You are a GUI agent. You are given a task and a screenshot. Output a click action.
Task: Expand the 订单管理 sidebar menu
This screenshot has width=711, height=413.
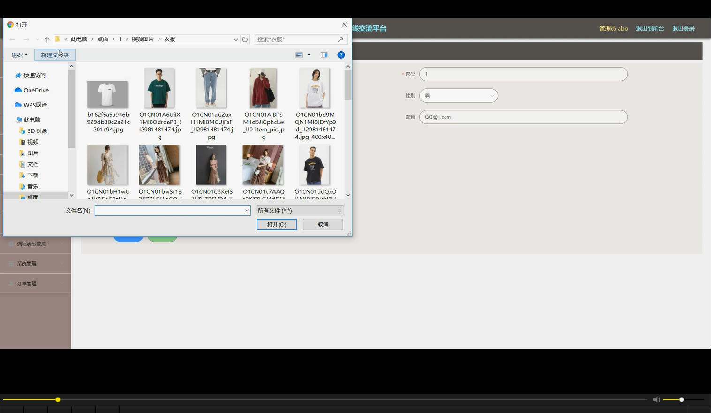click(x=36, y=283)
